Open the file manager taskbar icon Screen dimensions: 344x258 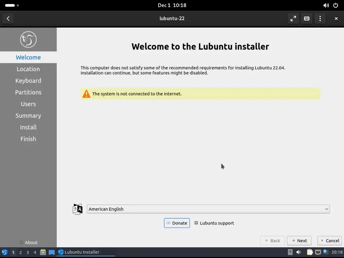pyautogui.click(x=43, y=252)
